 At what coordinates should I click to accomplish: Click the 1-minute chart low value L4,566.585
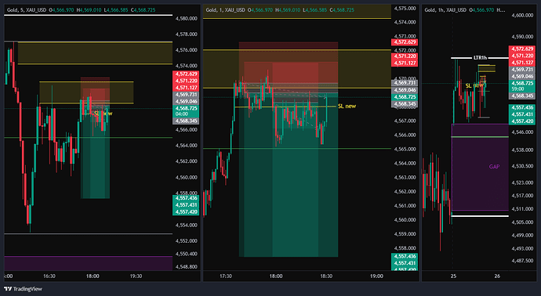(x=315, y=10)
